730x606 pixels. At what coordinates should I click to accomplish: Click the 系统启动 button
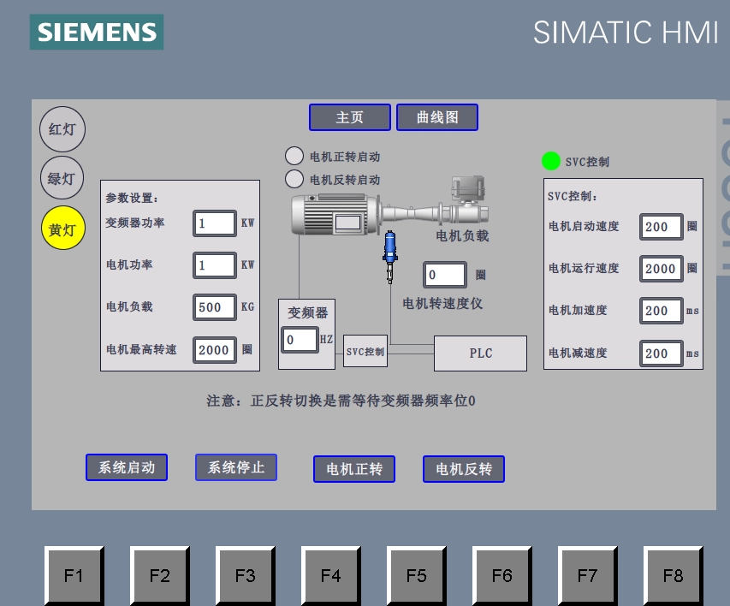click(127, 467)
